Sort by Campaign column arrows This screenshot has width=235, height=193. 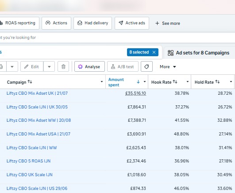[x=30, y=82]
